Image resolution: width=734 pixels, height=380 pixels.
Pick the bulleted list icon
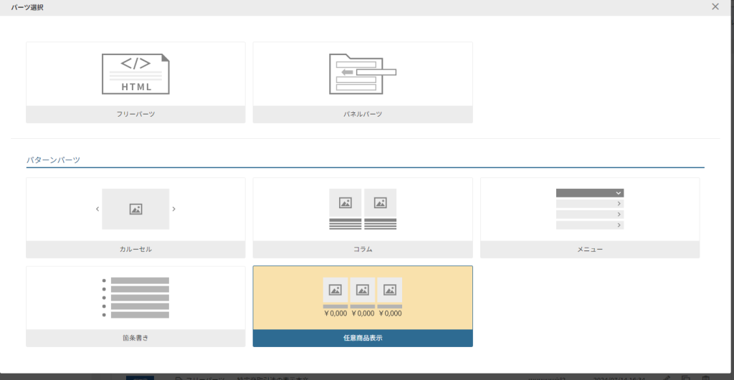(x=135, y=298)
